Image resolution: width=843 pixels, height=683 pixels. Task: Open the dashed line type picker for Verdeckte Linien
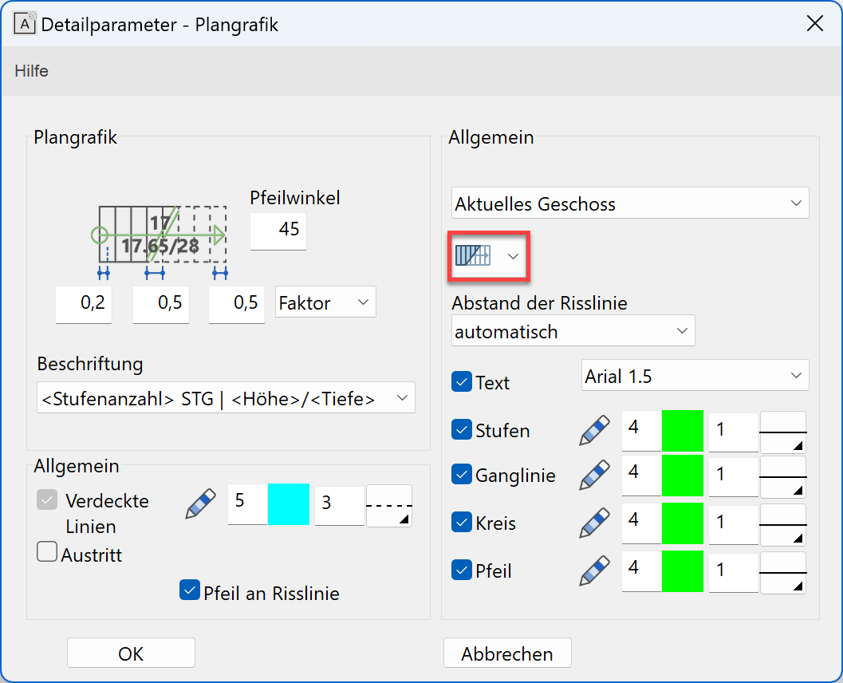coord(389,506)
